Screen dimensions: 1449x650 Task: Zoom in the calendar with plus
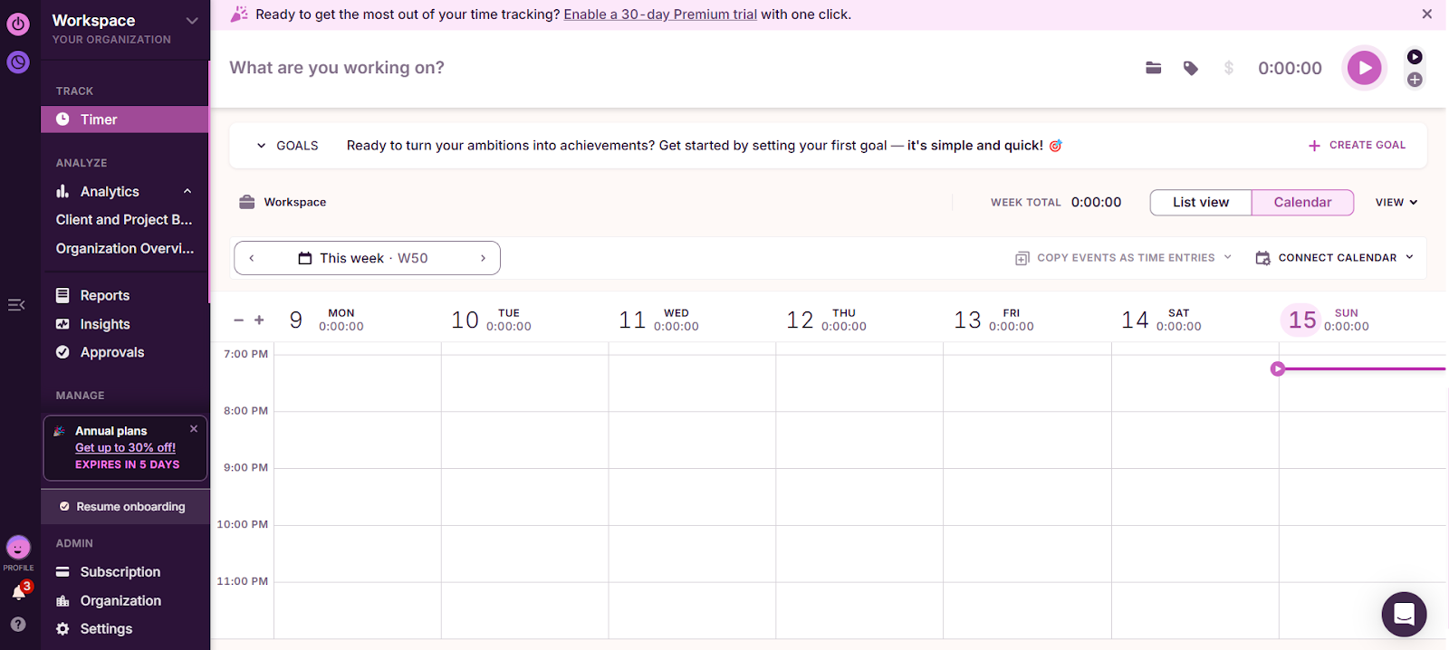coord(259,320)
